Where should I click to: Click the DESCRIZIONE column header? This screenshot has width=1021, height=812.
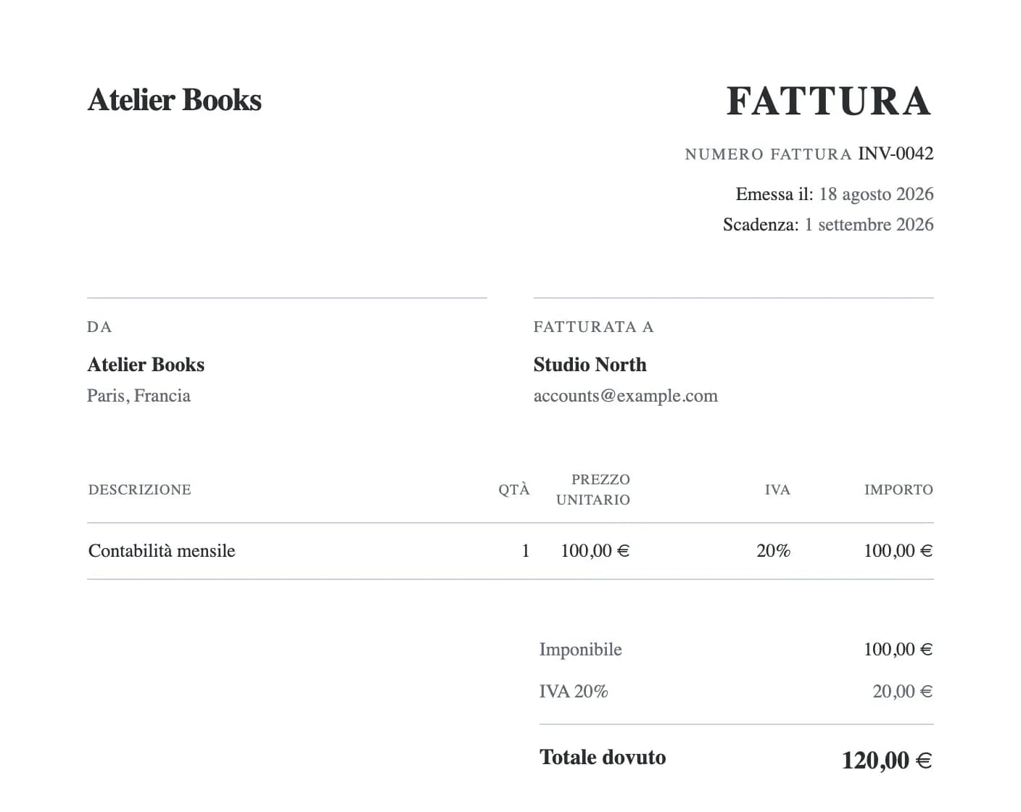[140, 489]
